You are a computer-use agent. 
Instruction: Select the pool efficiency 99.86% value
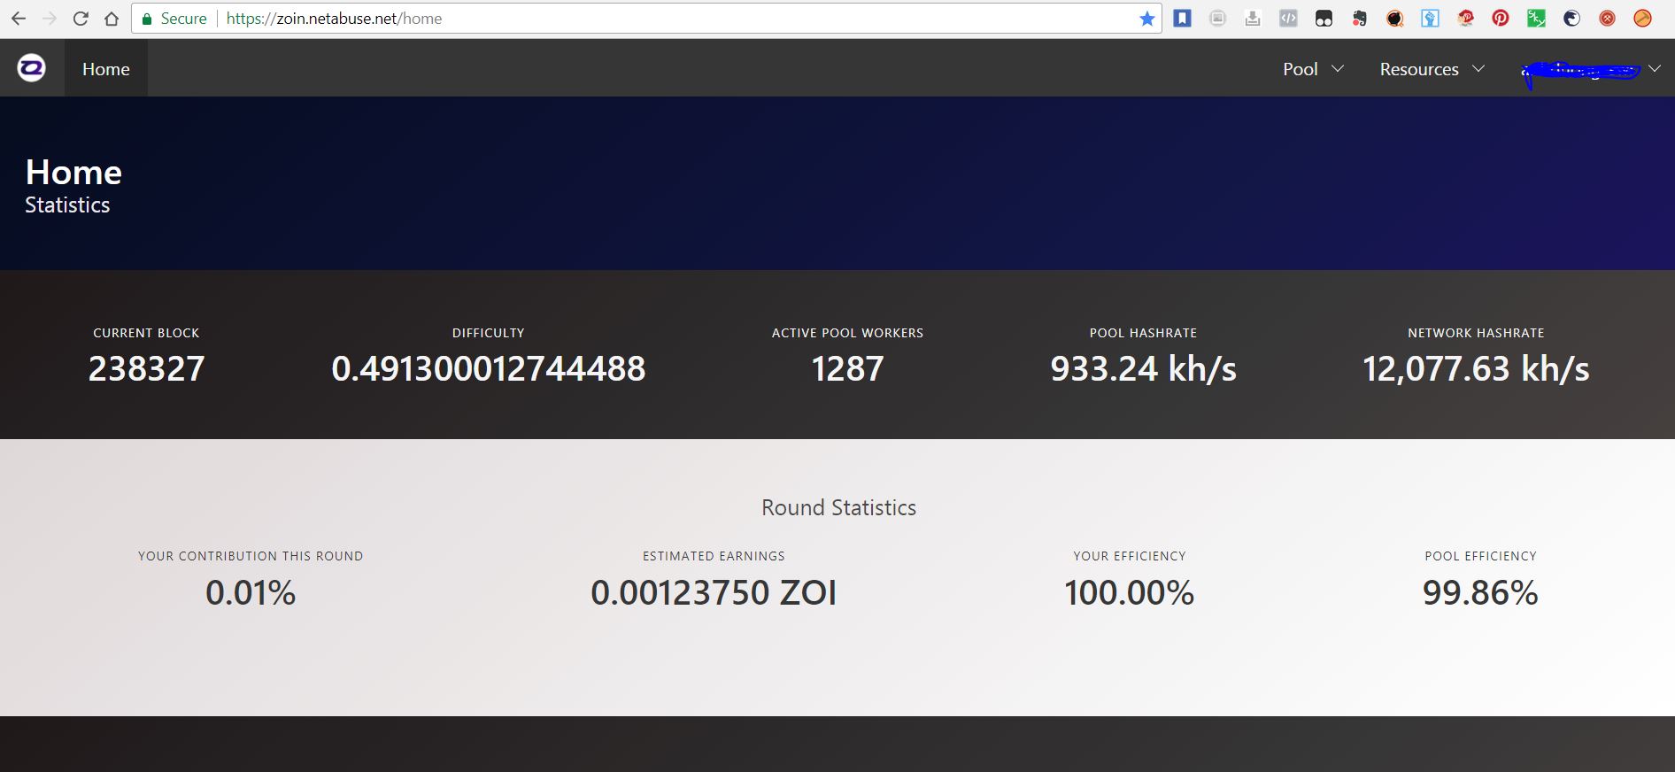pos(1480,592)
